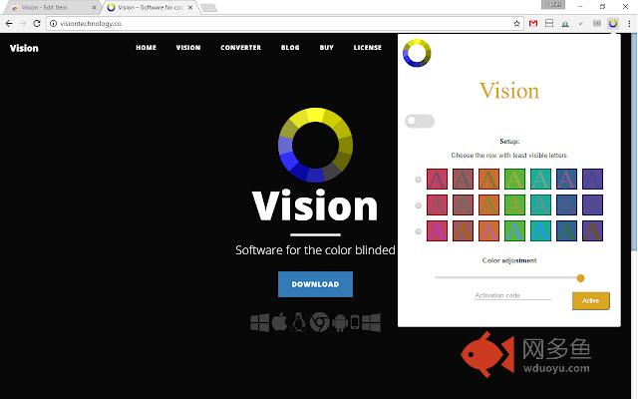Bookmark page with the star icon
Viewport: 638px width, 399px height.
[516, 24]
